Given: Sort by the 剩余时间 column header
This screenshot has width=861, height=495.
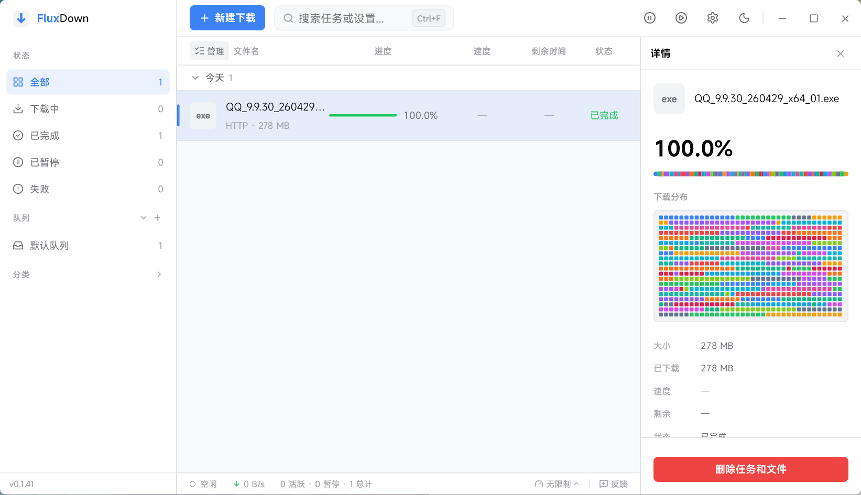Looking at the screenshot, I should pyautogui.click(x=549, y=51).
